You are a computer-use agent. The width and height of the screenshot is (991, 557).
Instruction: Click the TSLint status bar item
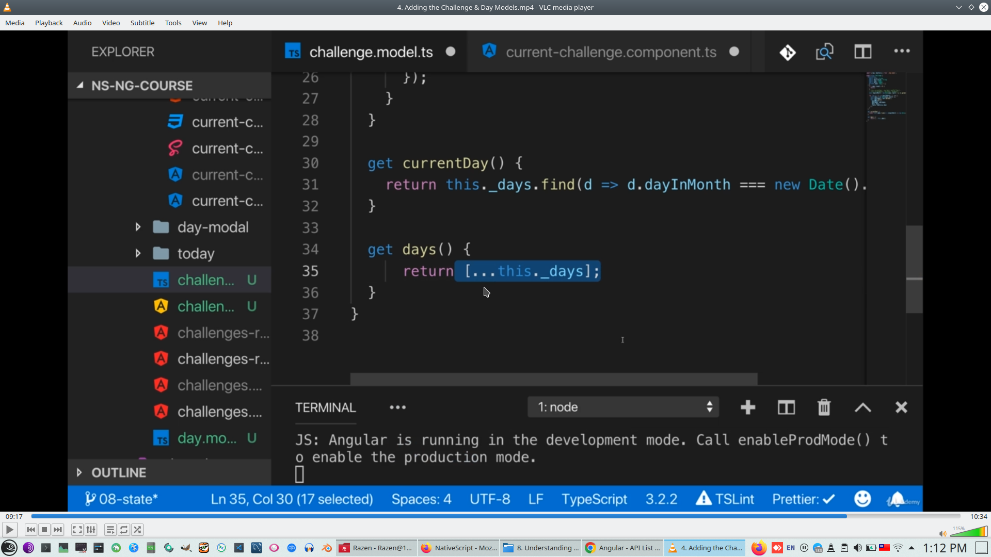[725, 499]
